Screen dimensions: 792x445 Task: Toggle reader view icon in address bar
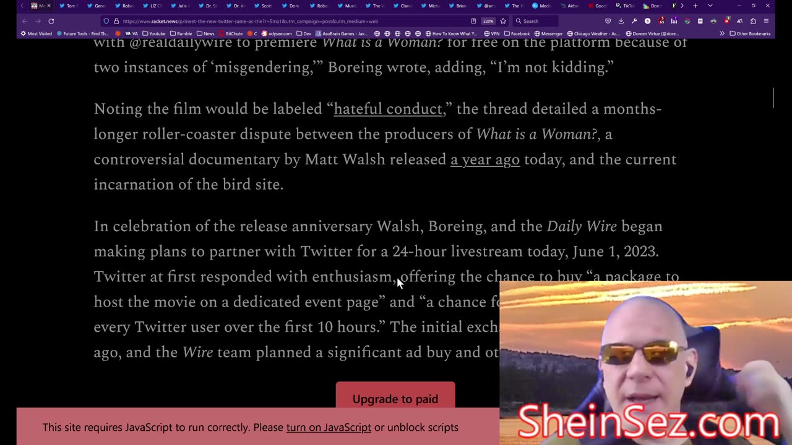pos(473,21)
